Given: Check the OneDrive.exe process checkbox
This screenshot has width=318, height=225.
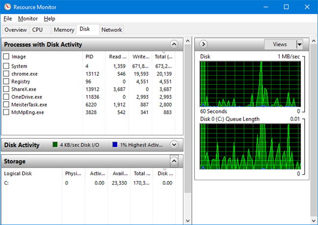Looking at the screenshot, I should point(6,97).
